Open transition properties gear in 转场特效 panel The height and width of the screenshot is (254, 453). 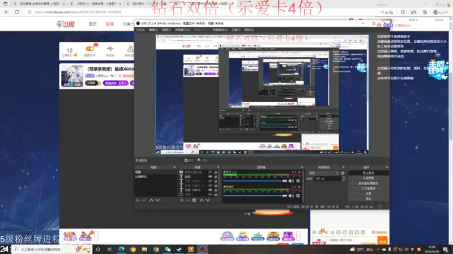343,173
